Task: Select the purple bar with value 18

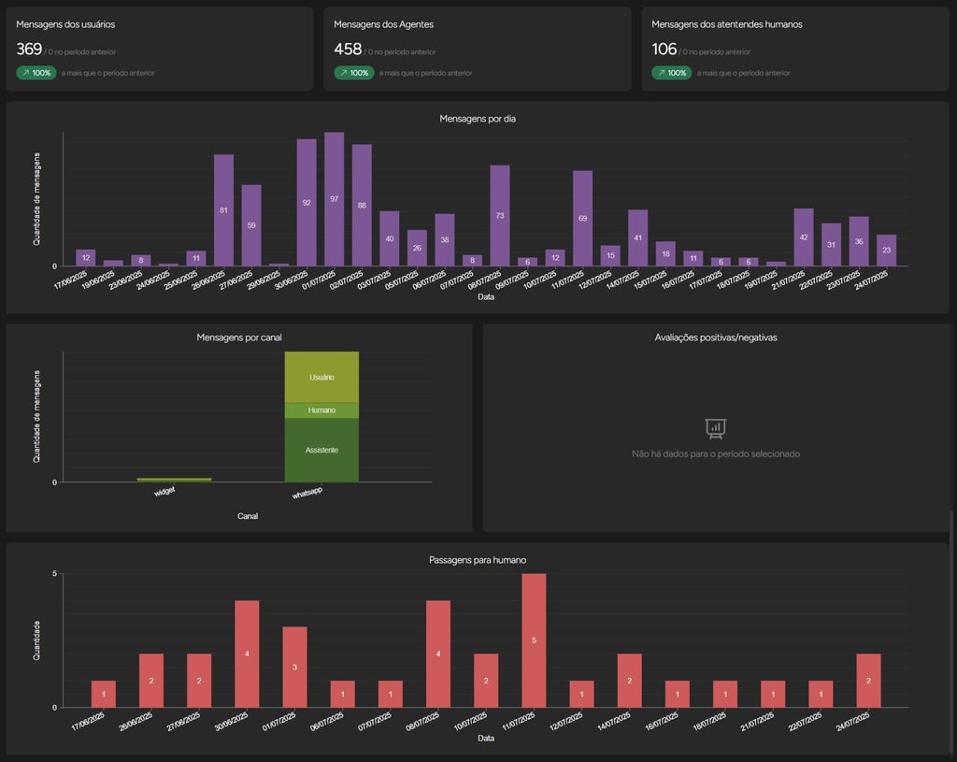Action: click(665, 253)
